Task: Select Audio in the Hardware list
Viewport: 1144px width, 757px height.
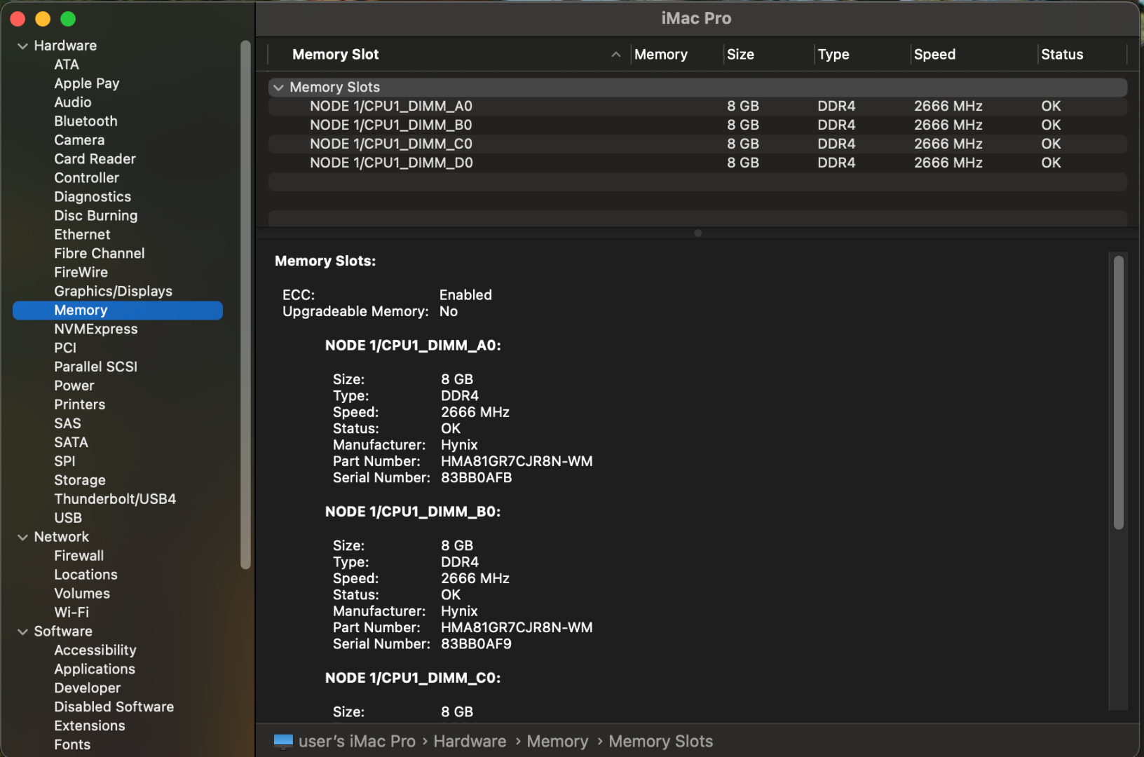Action: pos(73,102)
